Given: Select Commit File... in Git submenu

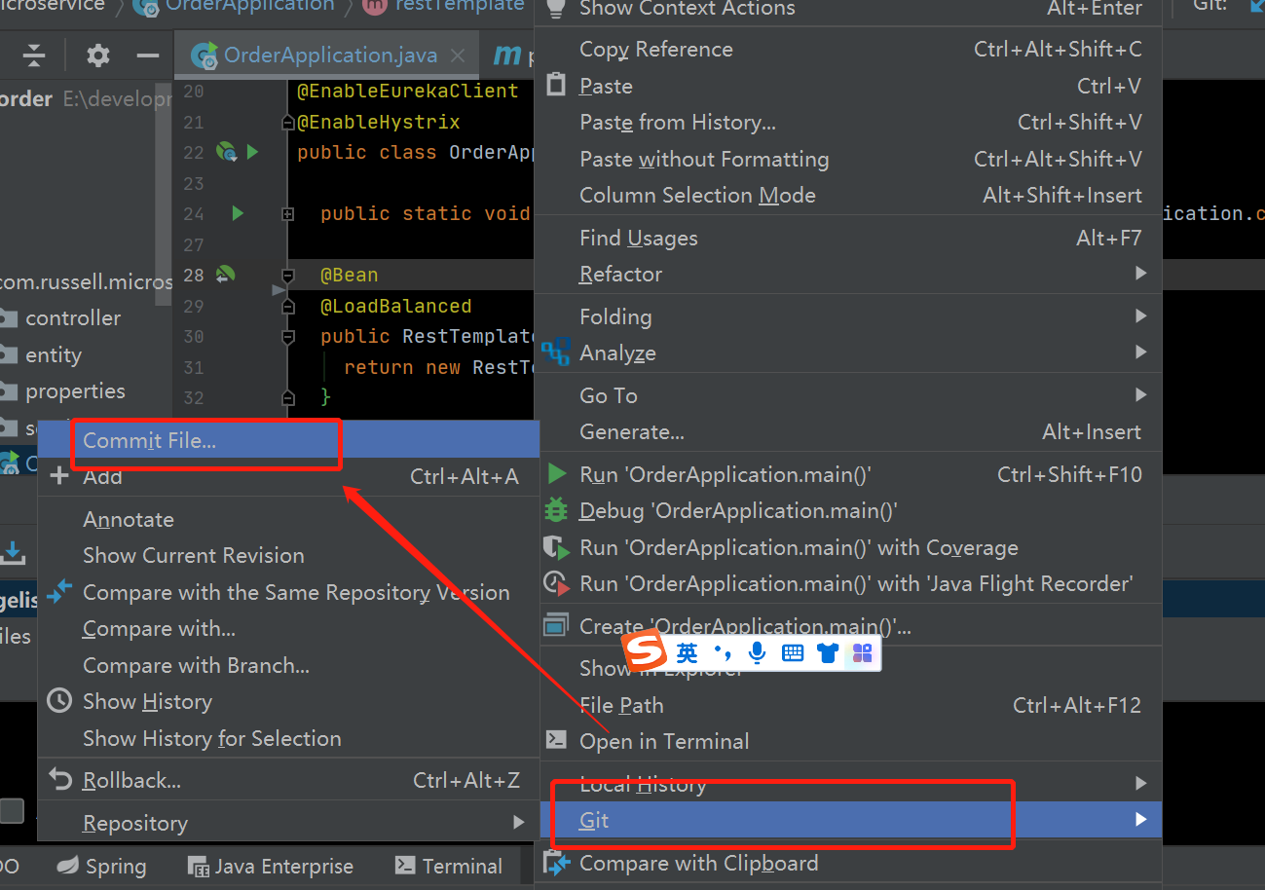Looking at the screenshot, I should (288, 440).
